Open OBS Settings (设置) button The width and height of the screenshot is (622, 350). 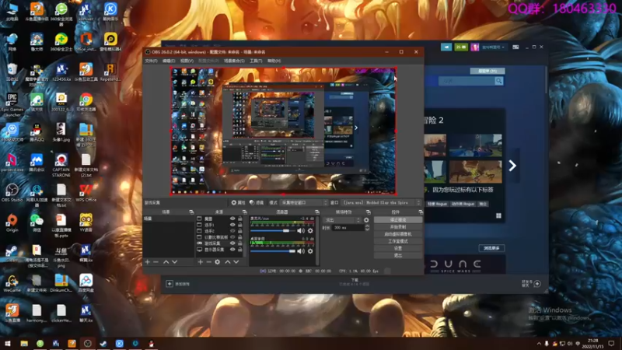(398, 248)
